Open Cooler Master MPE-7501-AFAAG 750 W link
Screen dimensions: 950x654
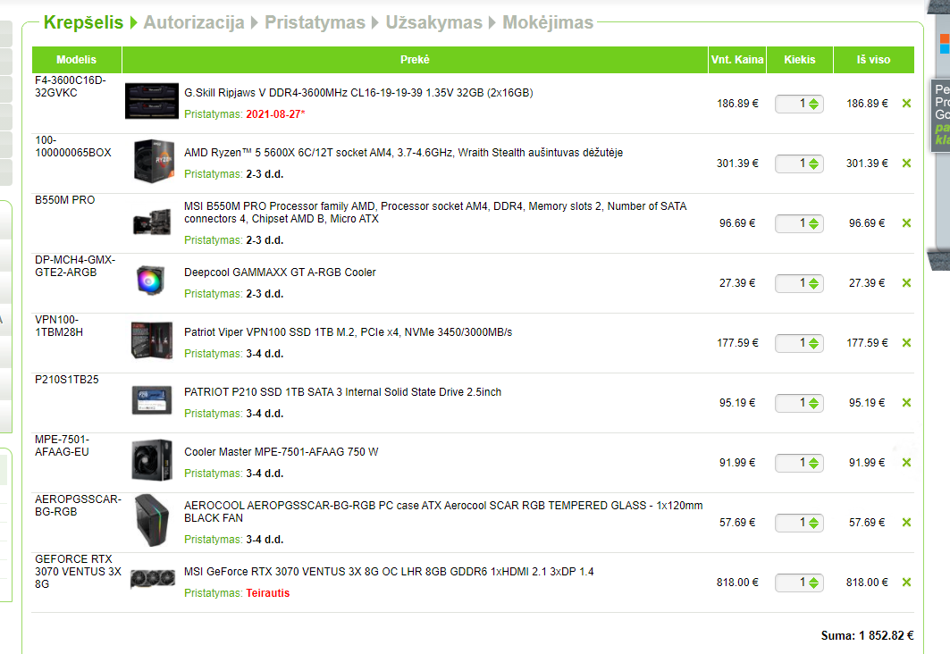pos(282,452)
